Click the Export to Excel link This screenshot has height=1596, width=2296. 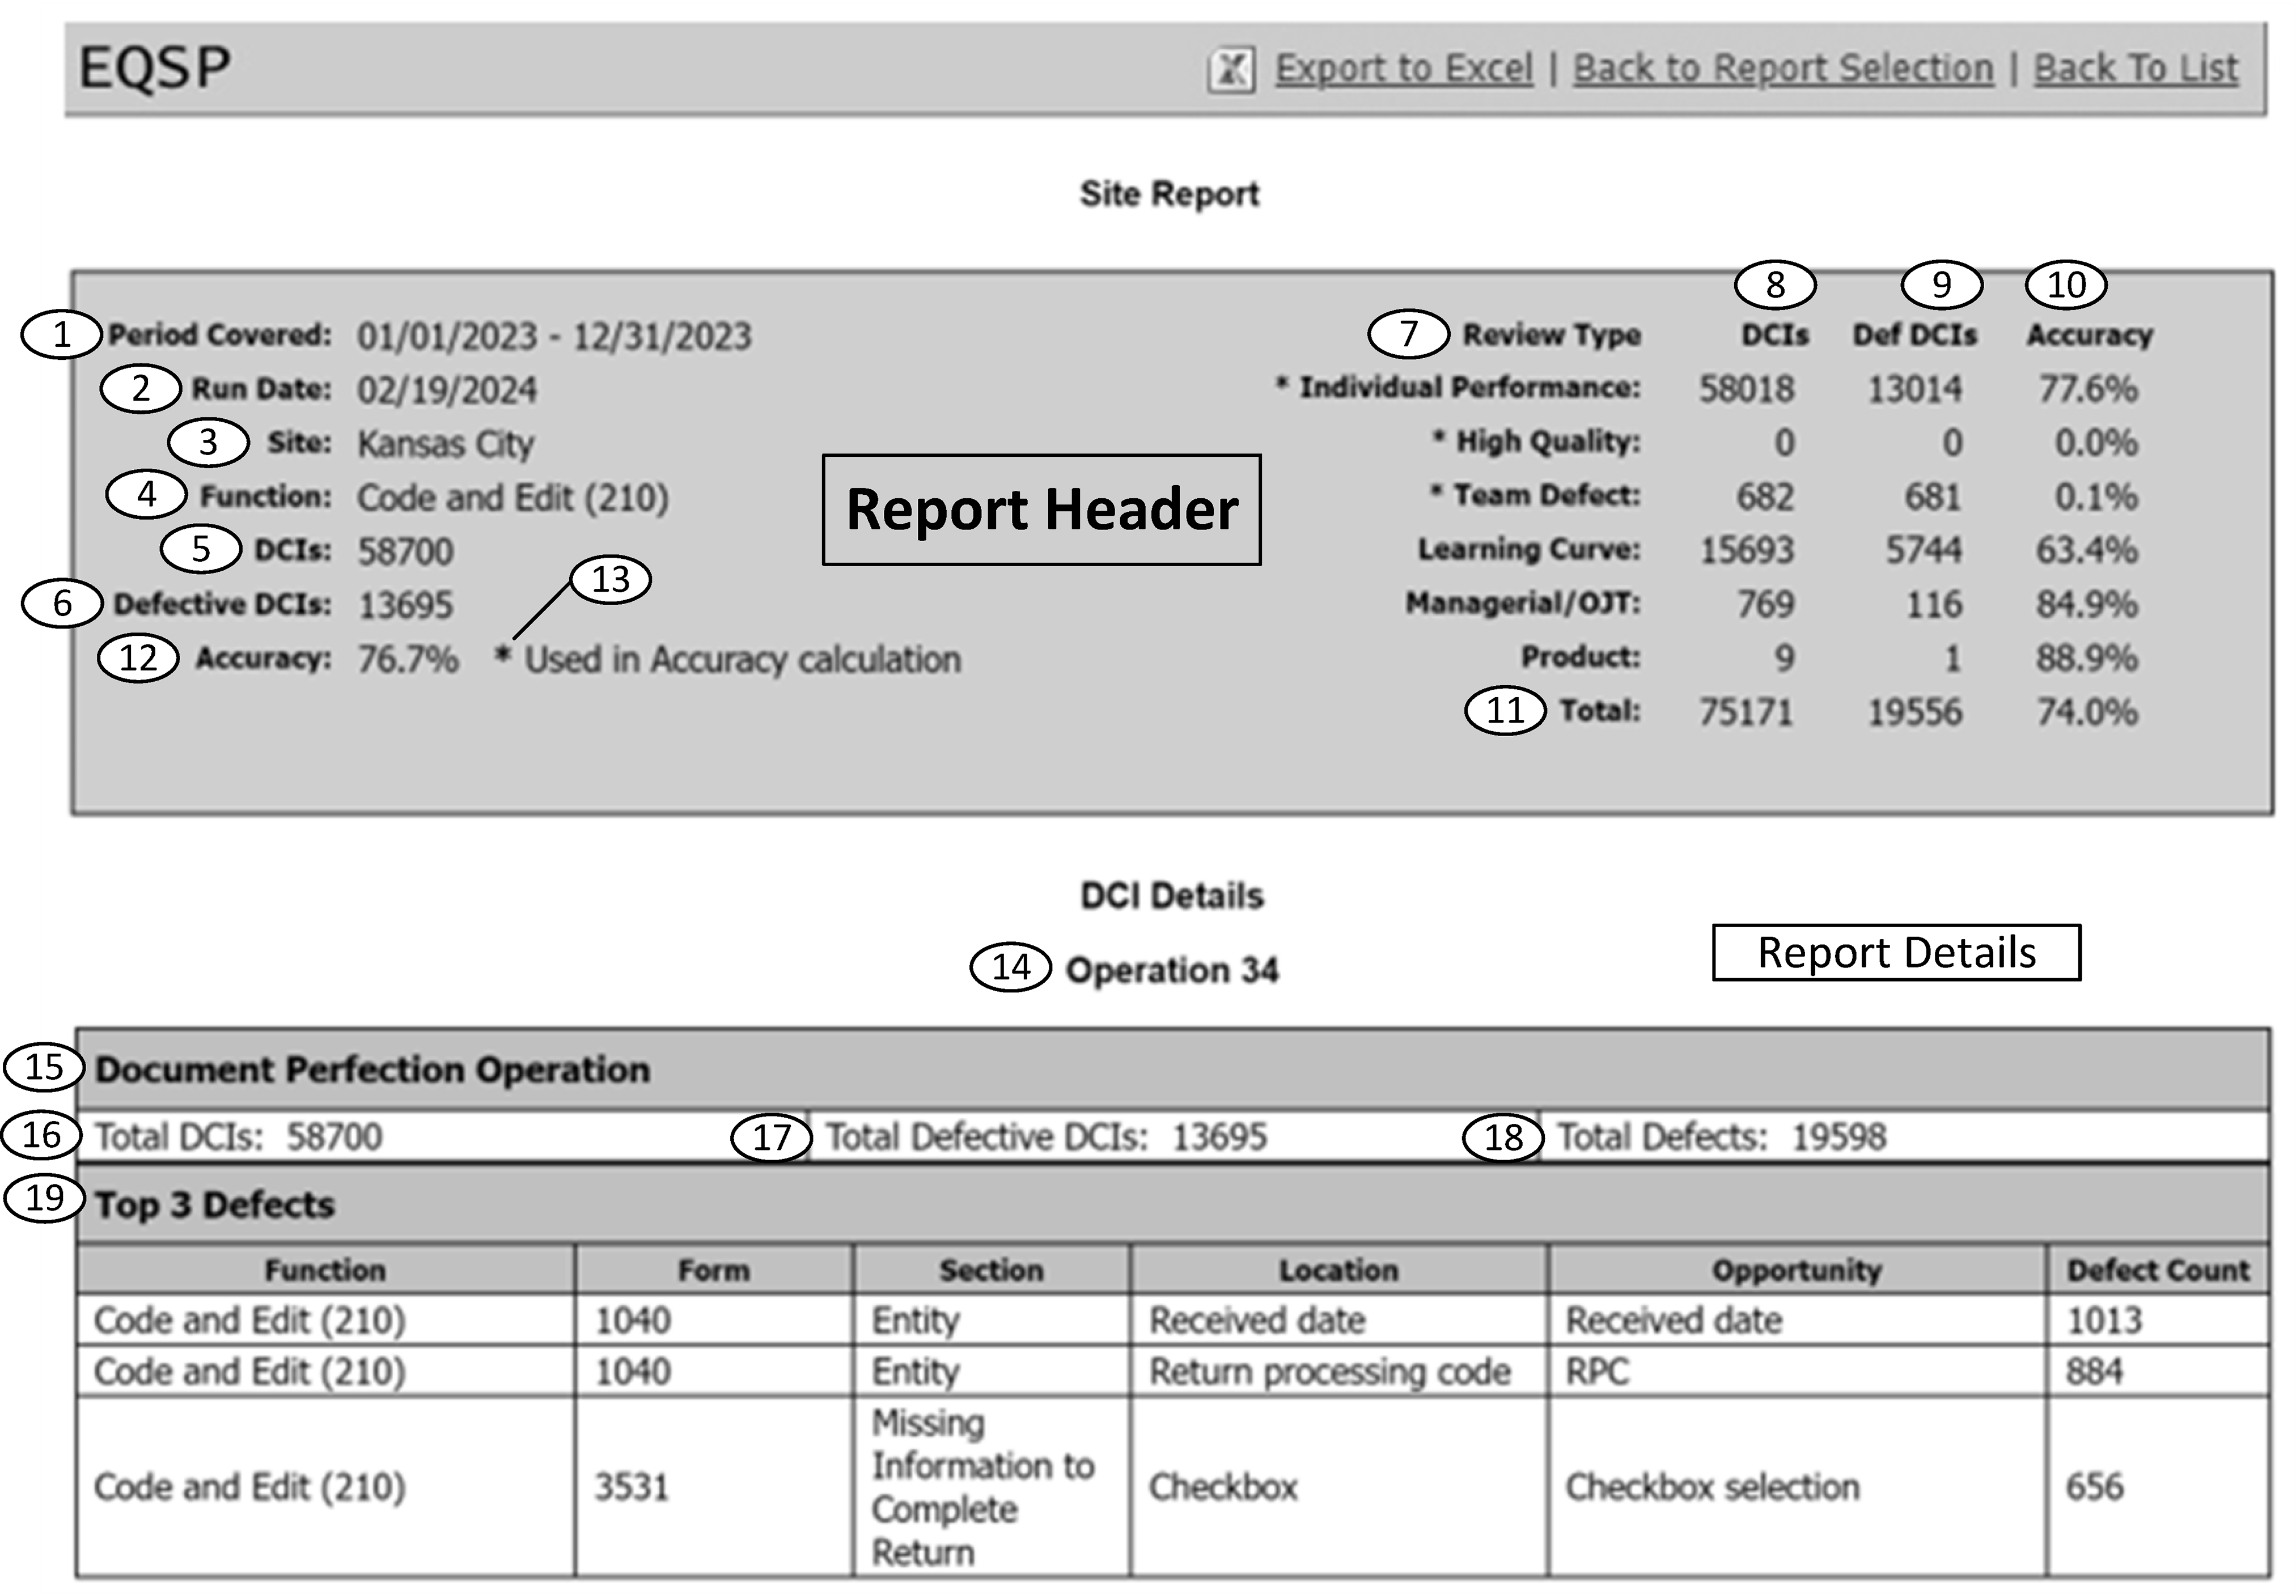click(1403, 69)
